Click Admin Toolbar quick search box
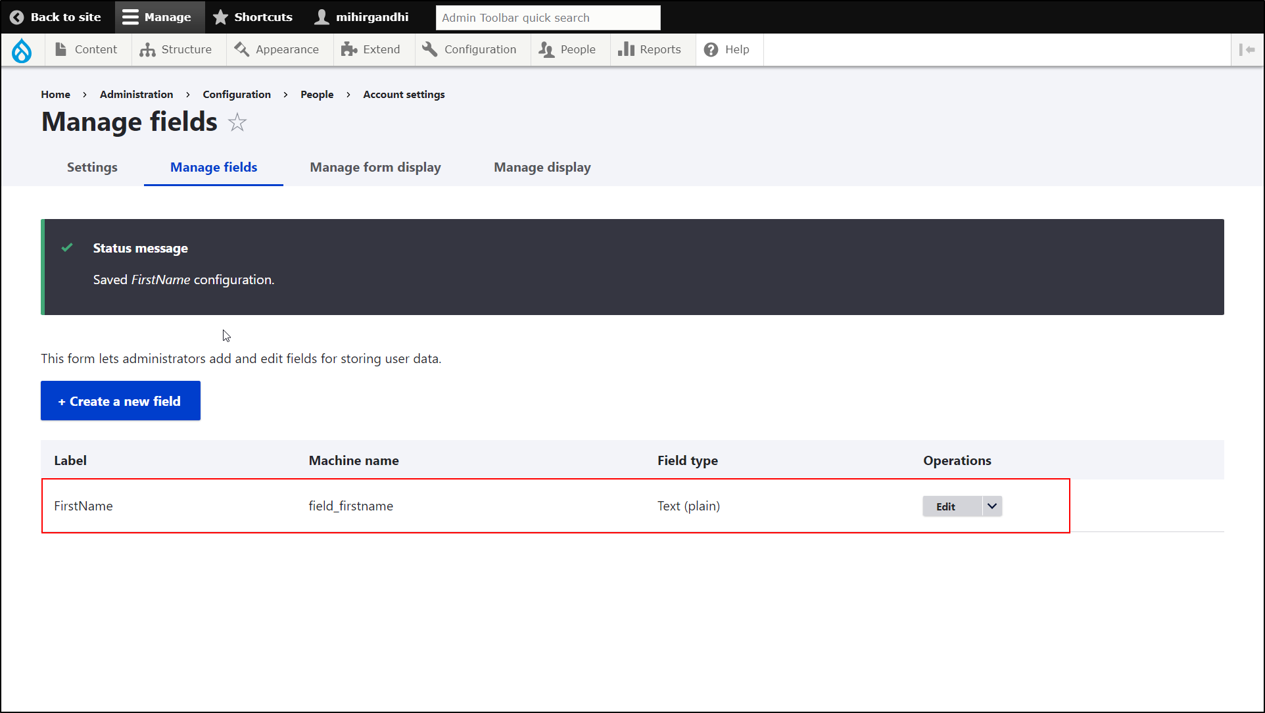Viewport: 1265px width, 713px height. click(x=548, y=18)
